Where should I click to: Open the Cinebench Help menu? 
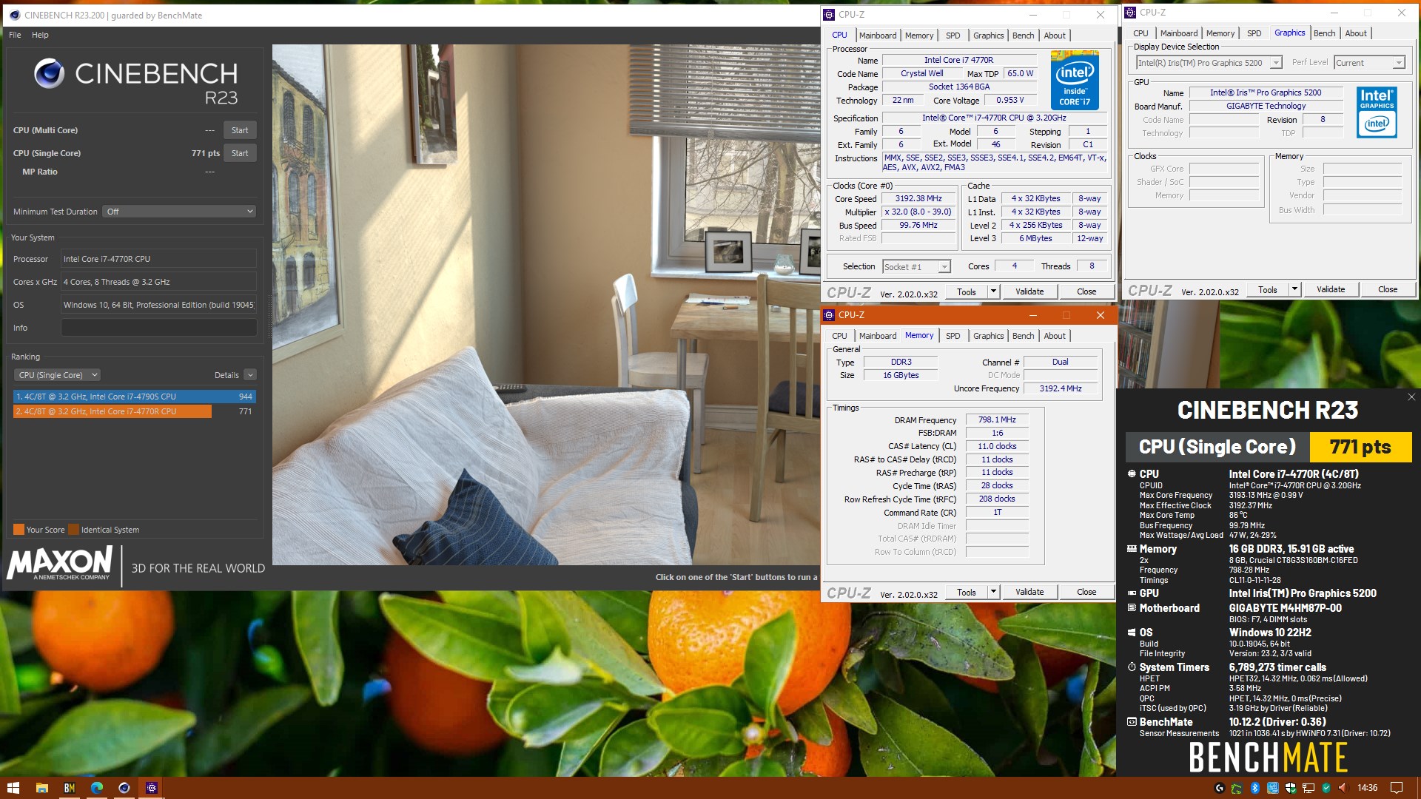pyautogui.click(x=40, y=35)
